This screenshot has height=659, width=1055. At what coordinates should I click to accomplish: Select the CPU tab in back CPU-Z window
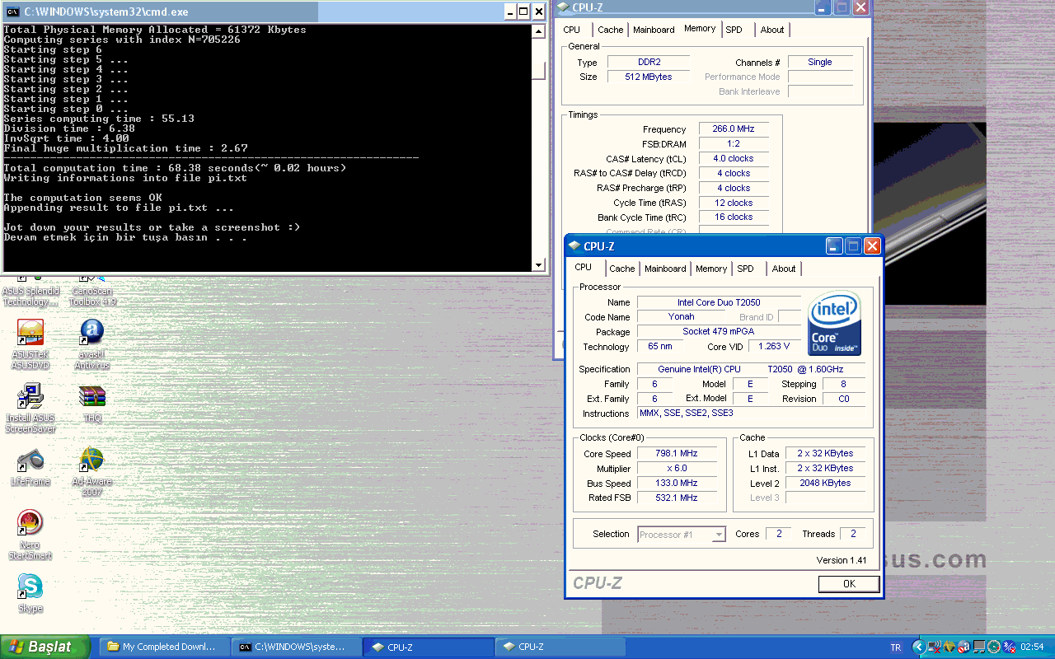[572, 30]
